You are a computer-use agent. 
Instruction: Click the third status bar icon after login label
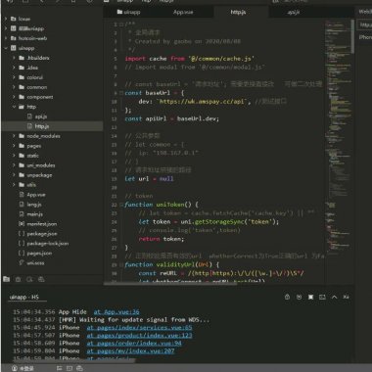pos(79,368)
